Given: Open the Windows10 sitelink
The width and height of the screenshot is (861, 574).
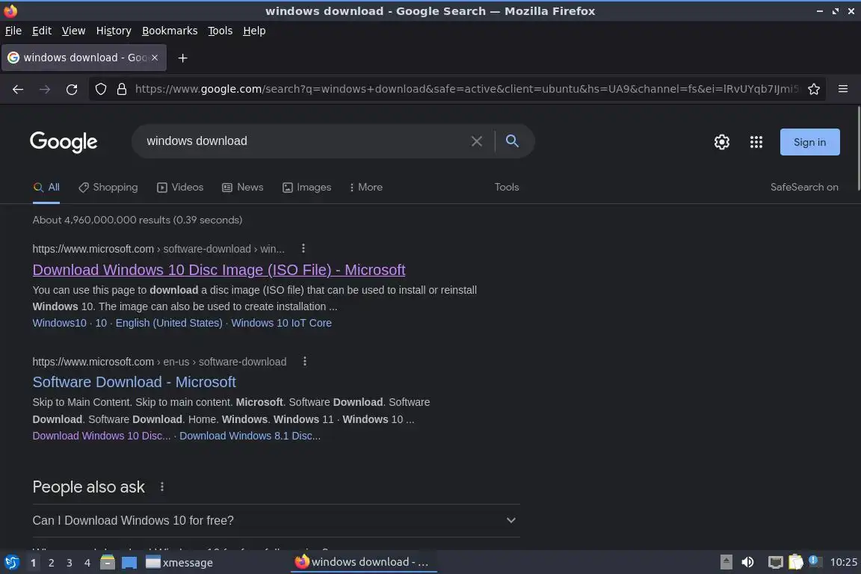Looking at the screenshot, I should [x=59, y=323].
